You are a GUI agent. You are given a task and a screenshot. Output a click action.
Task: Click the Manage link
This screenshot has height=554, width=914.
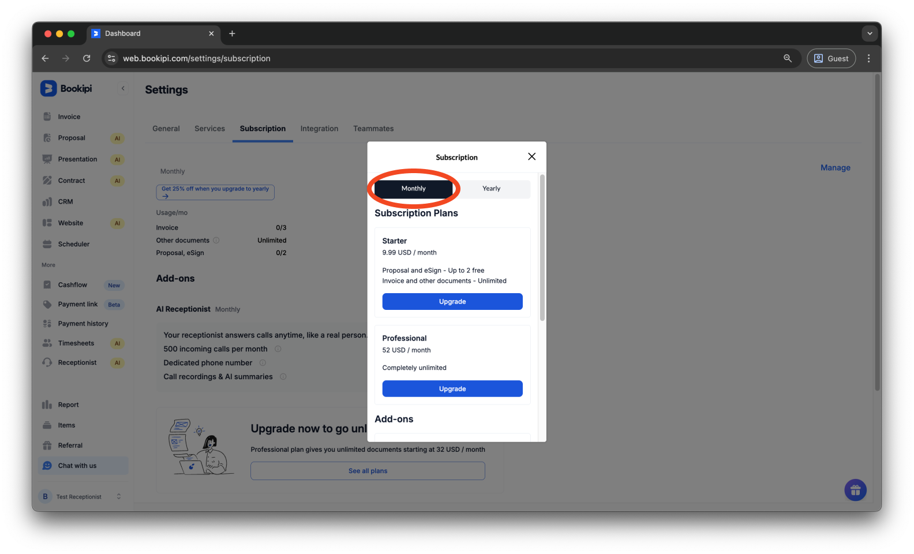(836, 168)
